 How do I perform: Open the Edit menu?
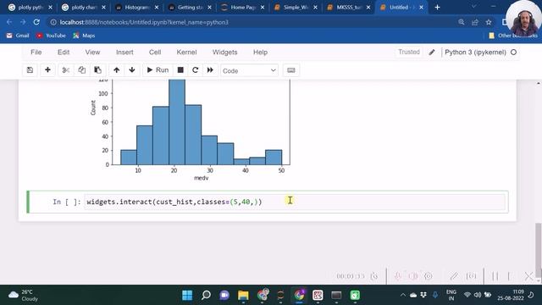coord(64,53)
